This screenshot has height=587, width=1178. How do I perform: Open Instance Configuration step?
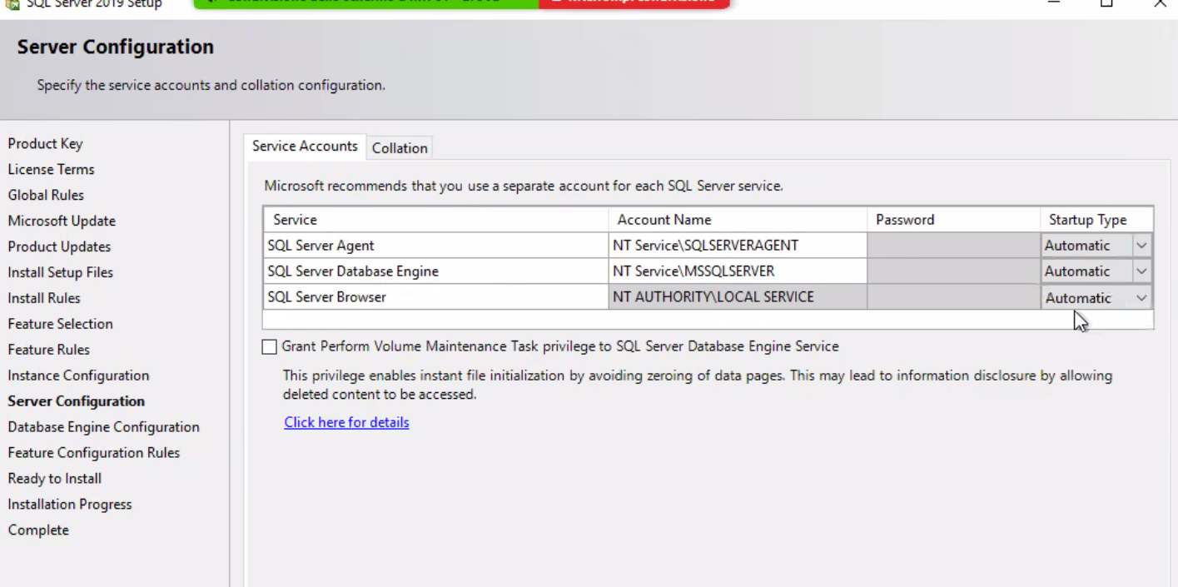[x=78, y=375]
